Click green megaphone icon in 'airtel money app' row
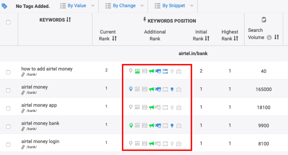The image size is (288, 155). [151, 107]
